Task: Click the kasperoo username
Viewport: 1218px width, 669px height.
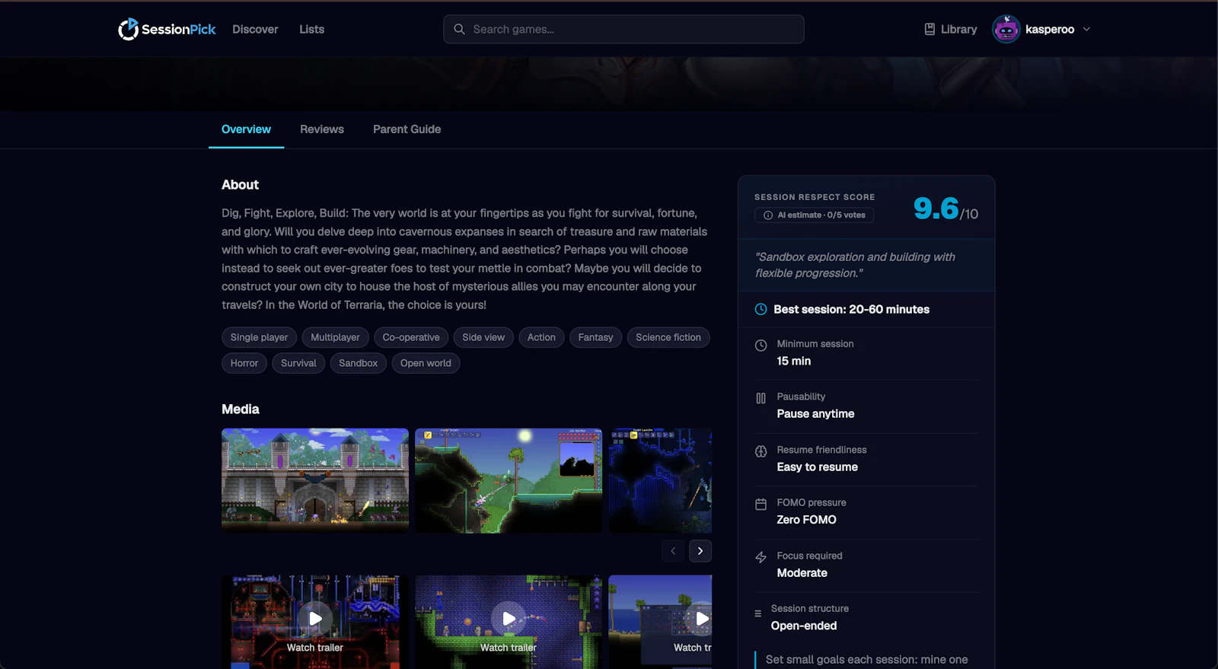Action: tap(1050, 29)
